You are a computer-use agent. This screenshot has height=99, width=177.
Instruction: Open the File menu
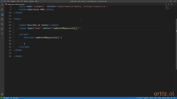pyautogui.click(x=5, y=1)
